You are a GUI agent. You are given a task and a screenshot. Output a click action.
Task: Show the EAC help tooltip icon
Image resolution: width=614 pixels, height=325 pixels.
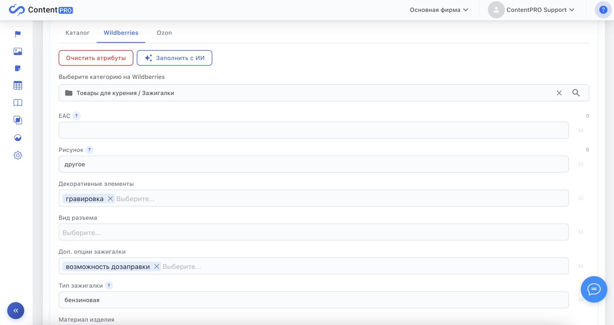[x=76, y=116]
